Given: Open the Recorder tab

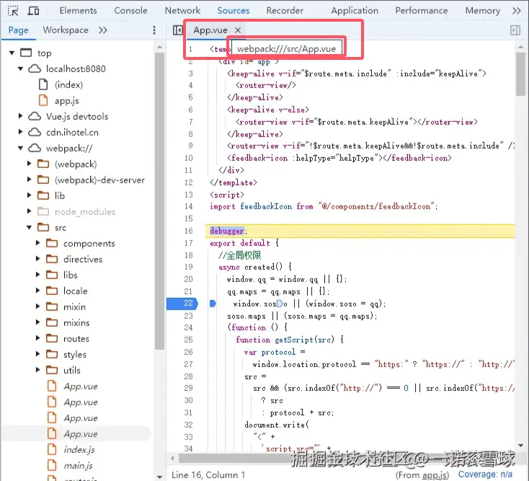Looking at the screenshot, I should (285, 11).
